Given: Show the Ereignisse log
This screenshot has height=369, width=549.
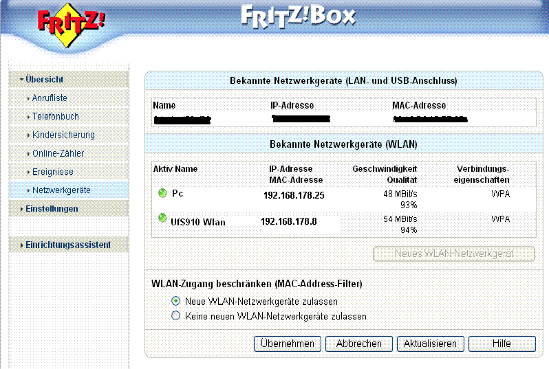Looking at the screenshot, I should pyautogui.click(x=52, y=172).
